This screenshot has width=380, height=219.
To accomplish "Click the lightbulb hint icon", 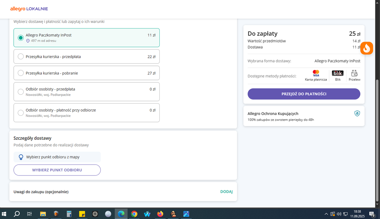I will pyautogui.click(x=21, y=157).
